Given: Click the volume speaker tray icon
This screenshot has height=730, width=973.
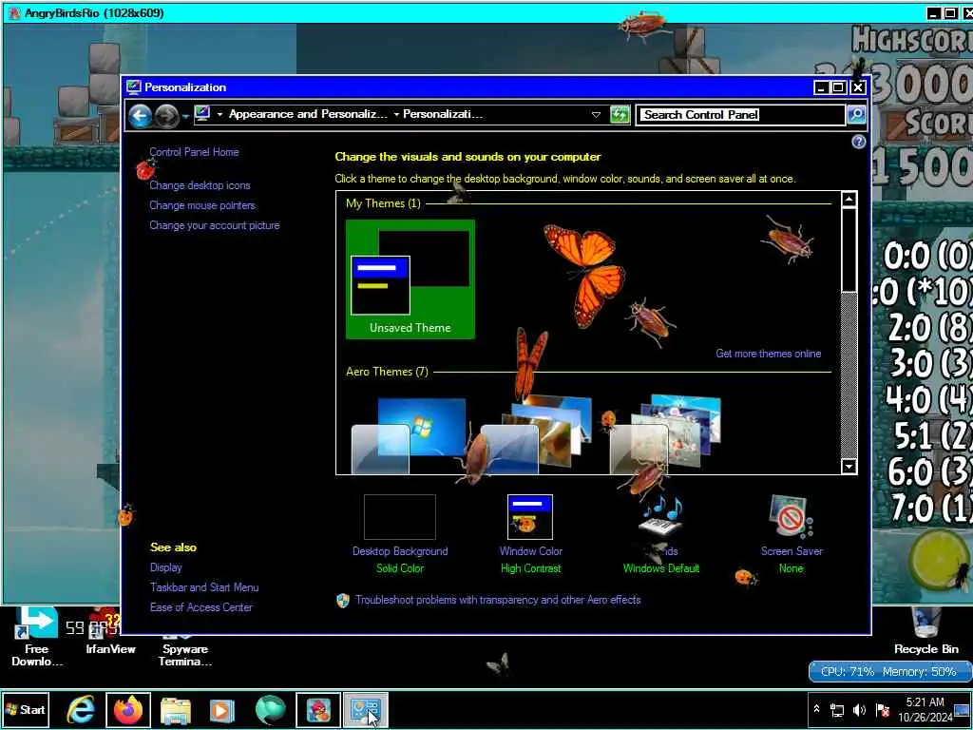Looking at the screenshot, I should click(859, 710).
